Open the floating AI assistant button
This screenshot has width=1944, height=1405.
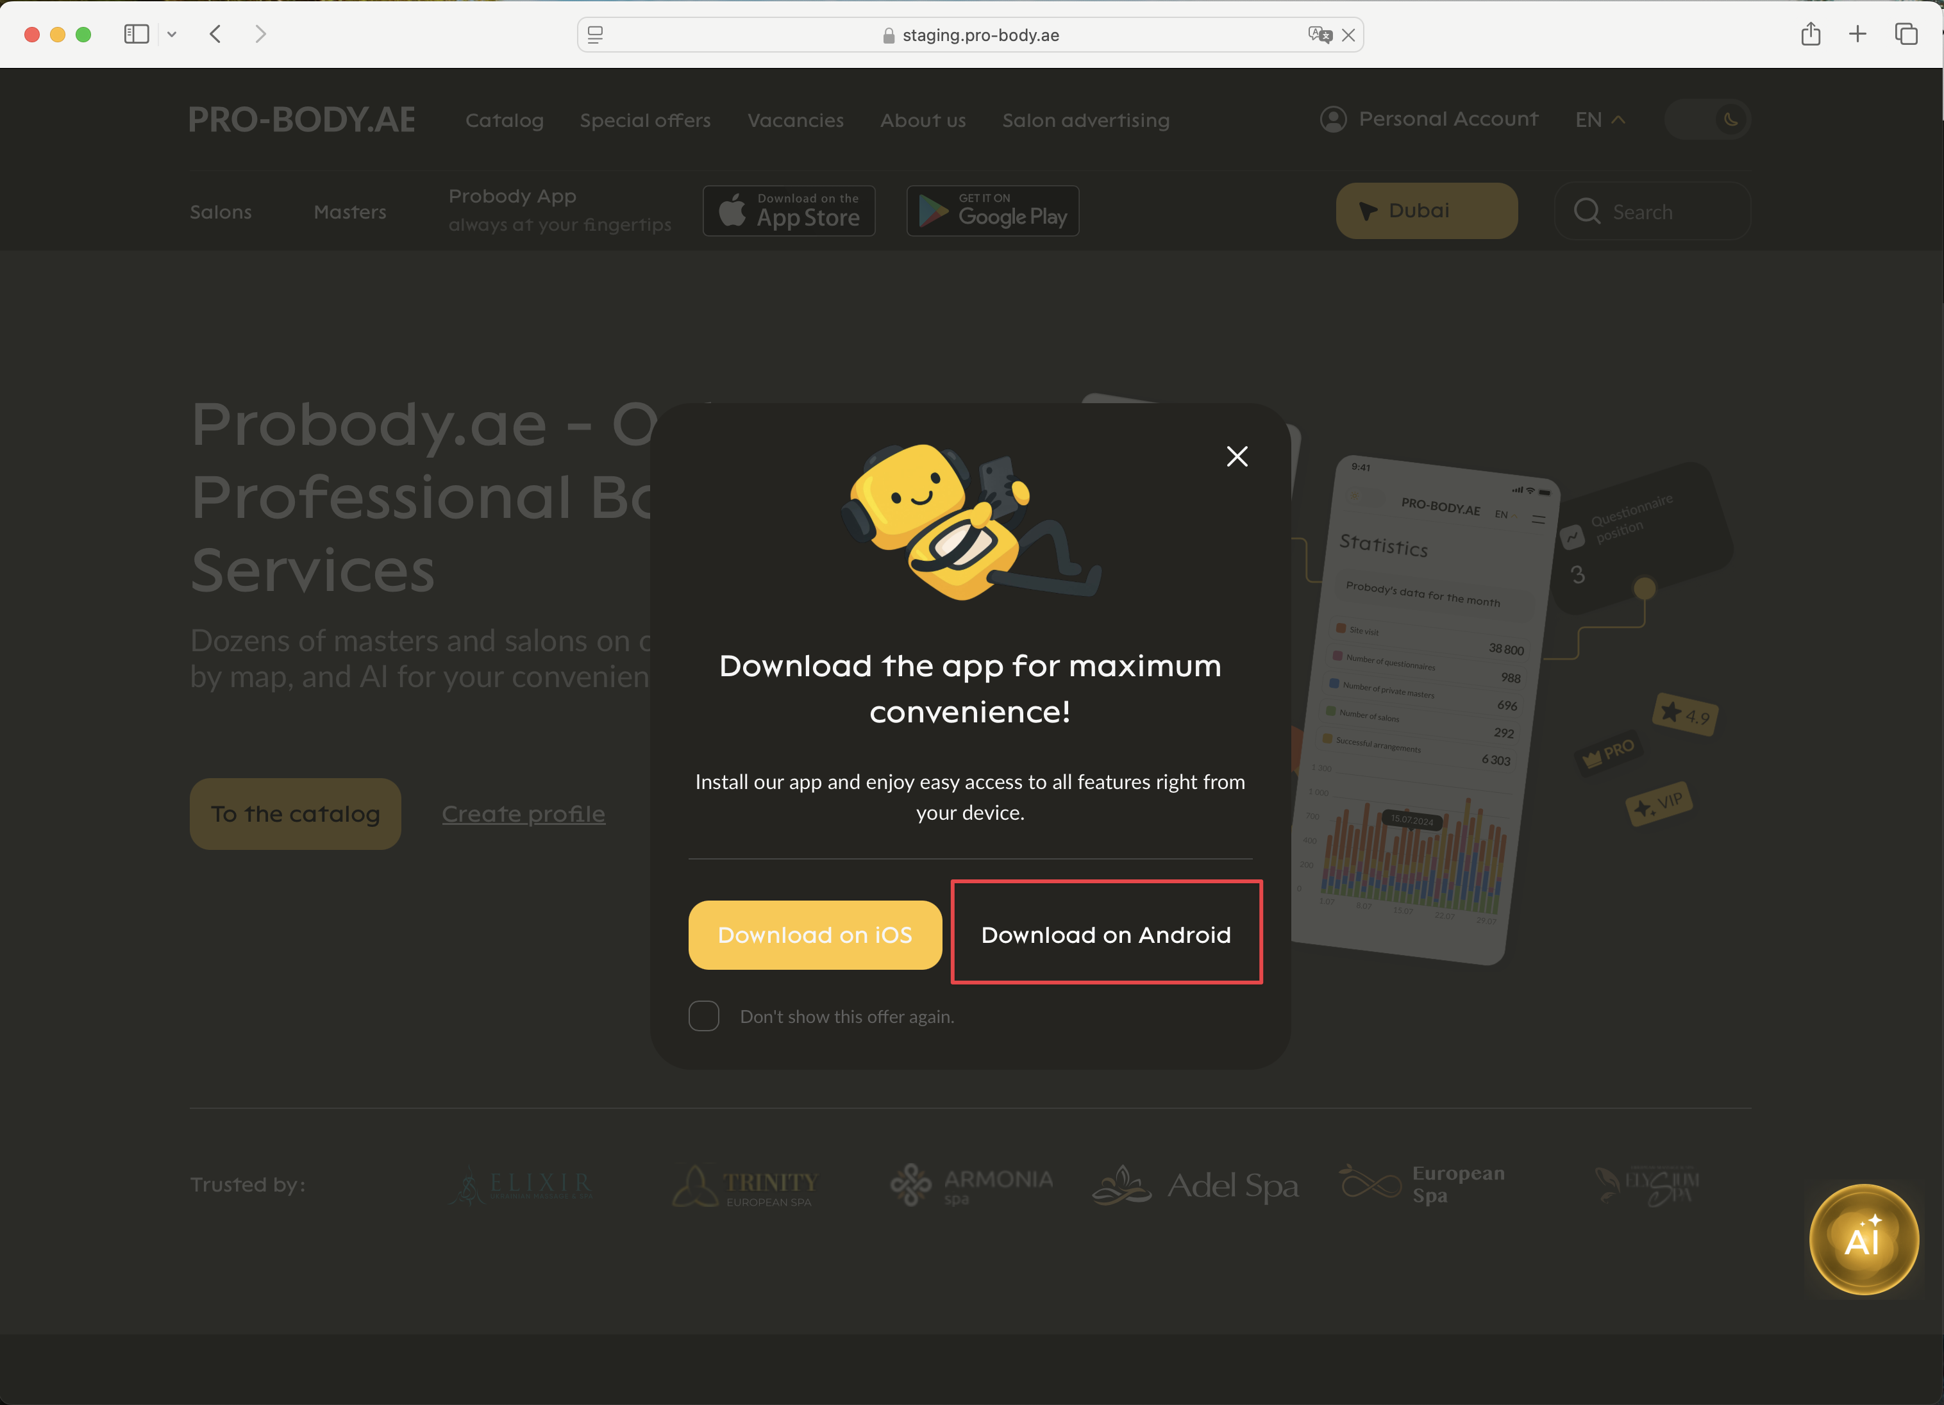1863,1239
